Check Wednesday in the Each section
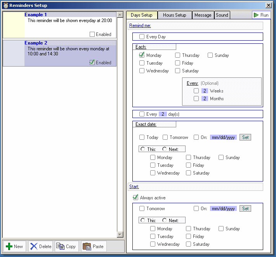 [x=142, y=70]
